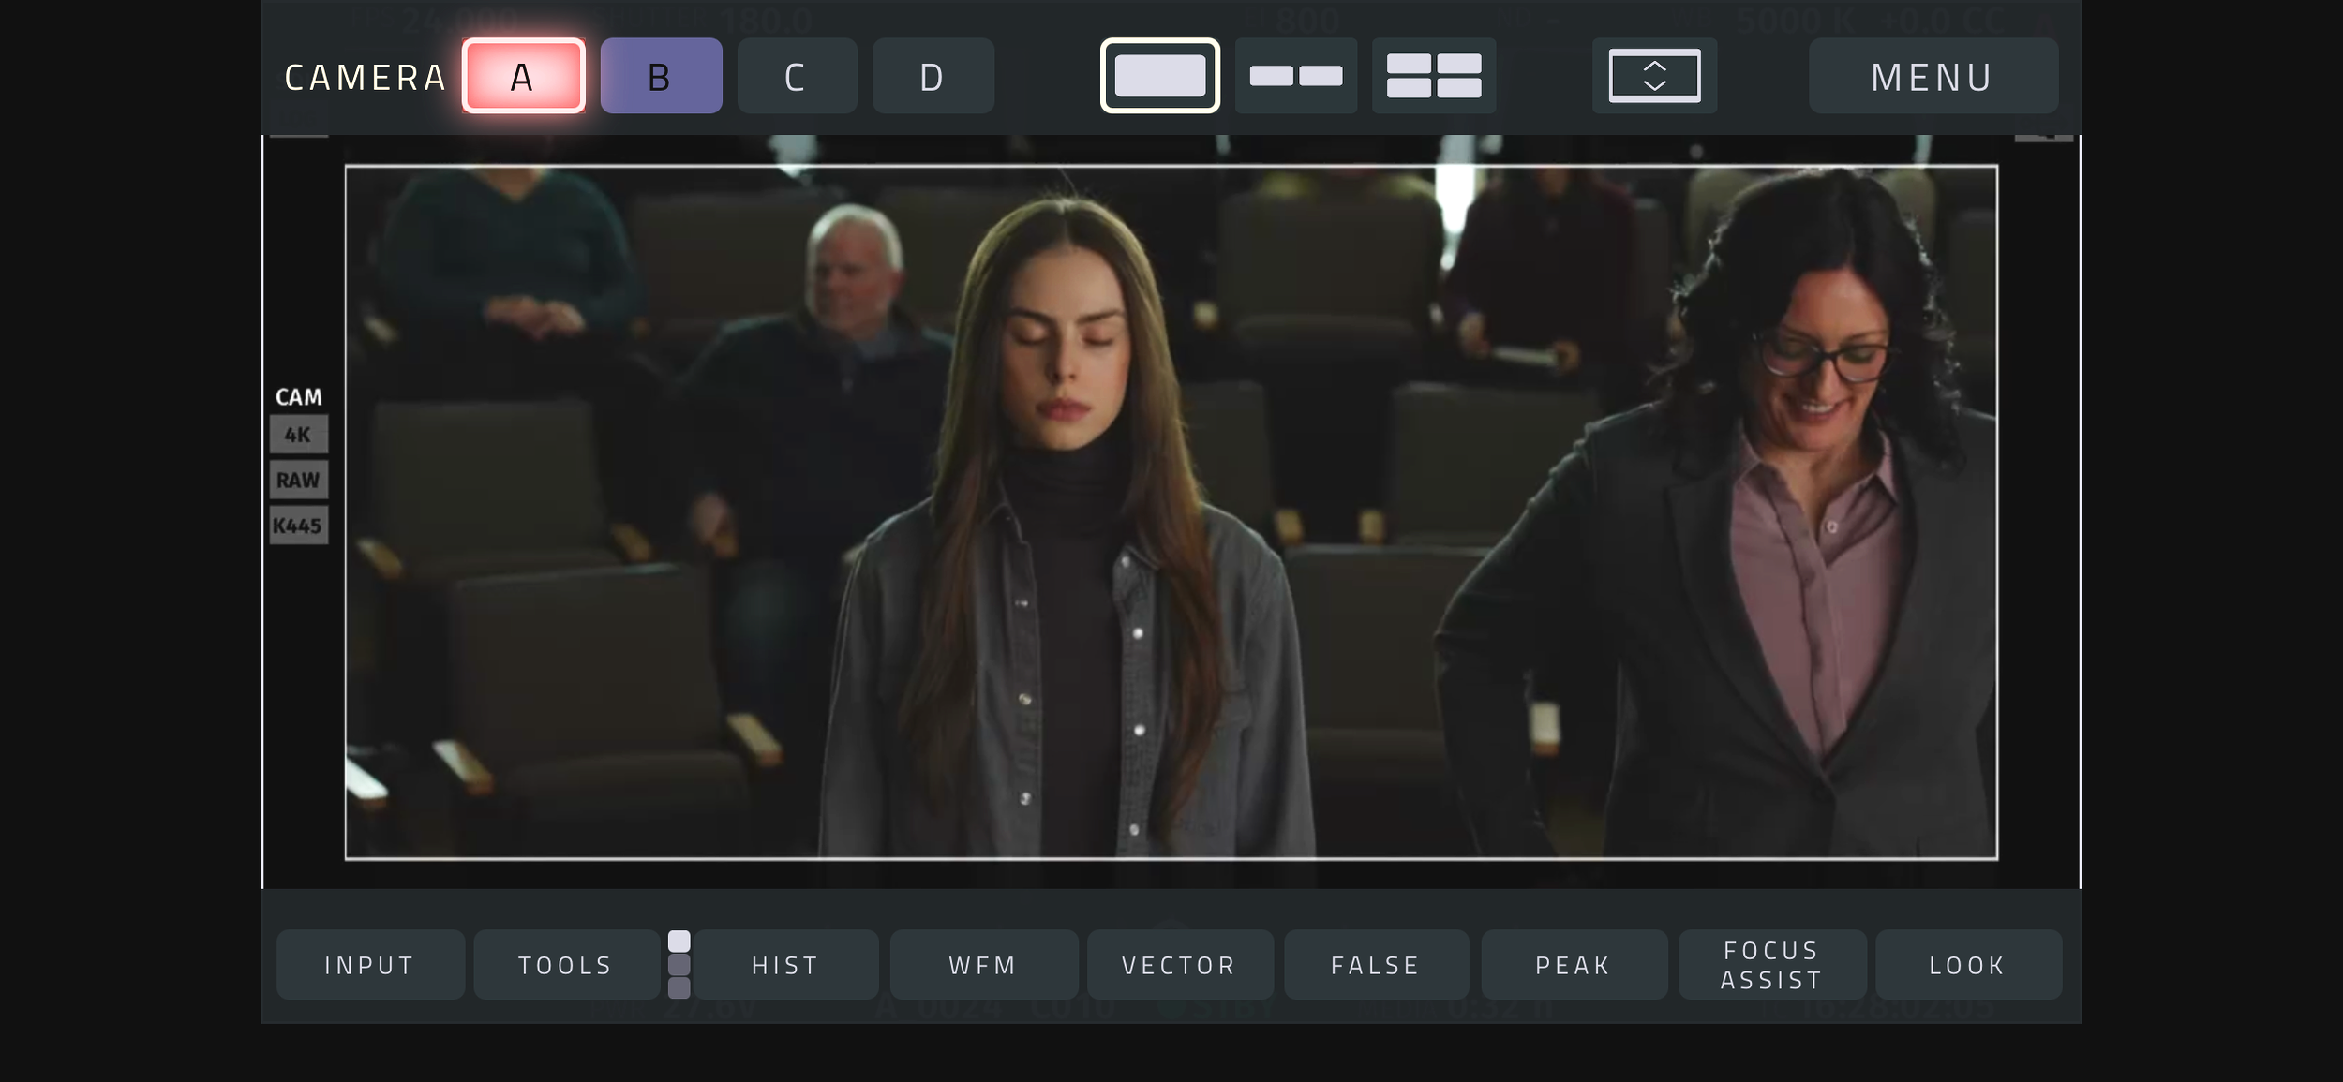Viewport: 2343px width, 1082px height.
Task: Open the MENU
Action: [x=1933, y=76]
